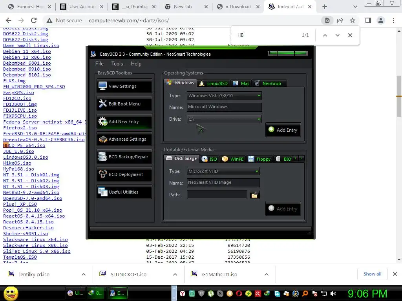Switch to the WinPE media tab
This screenshot has height=301, width=402.
[233, 159]
